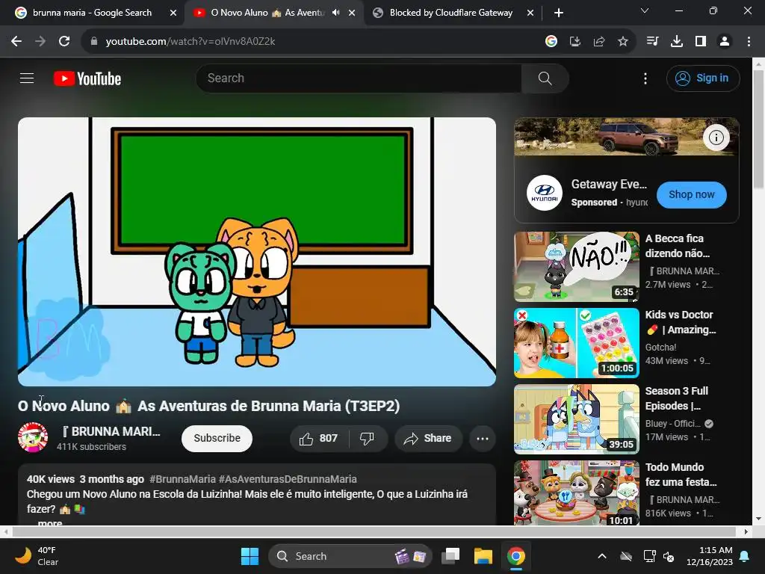Open a new browser tab
765x574 pixels.
click(559, 13)
